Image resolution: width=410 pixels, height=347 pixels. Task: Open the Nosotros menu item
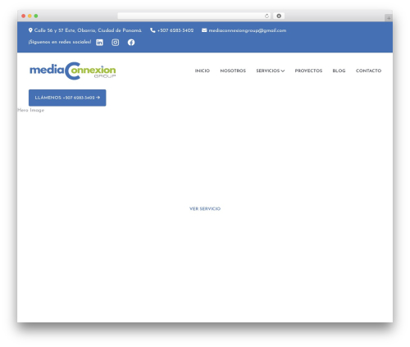click(233, 71)
